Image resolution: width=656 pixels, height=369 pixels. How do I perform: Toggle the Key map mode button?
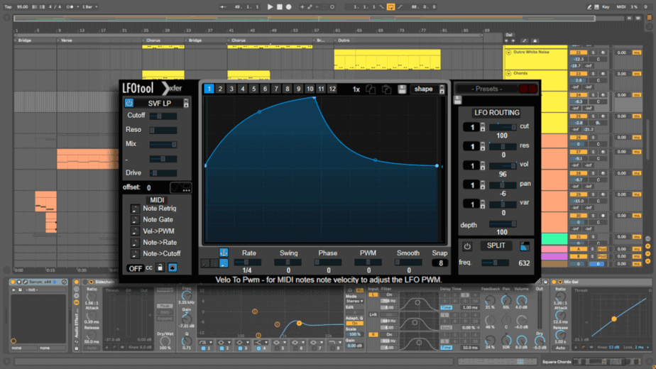point(606,6)
